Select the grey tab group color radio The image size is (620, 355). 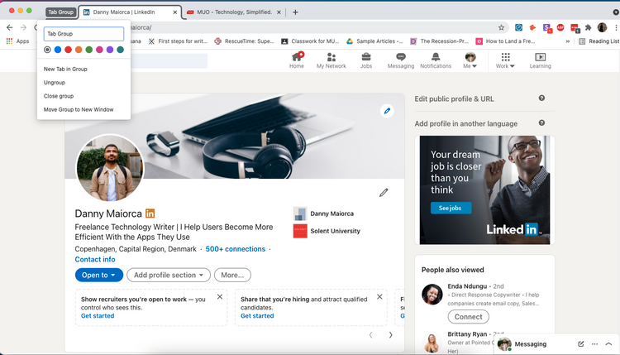click(48, 50)
